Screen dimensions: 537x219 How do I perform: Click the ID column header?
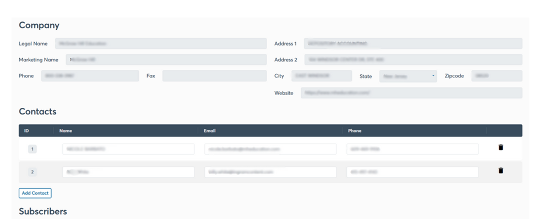click(x=26, y=131)
